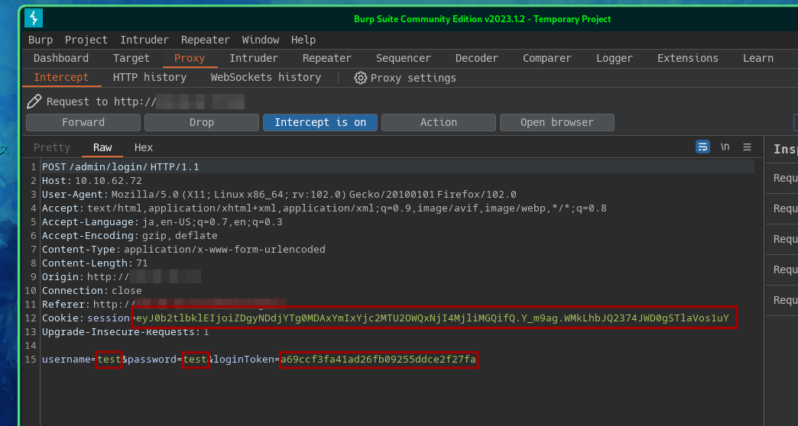This screenshot has height=426, width=798.
Task: Click the loginToken value a69ccf3f...
Action: (x=378, y=360)
